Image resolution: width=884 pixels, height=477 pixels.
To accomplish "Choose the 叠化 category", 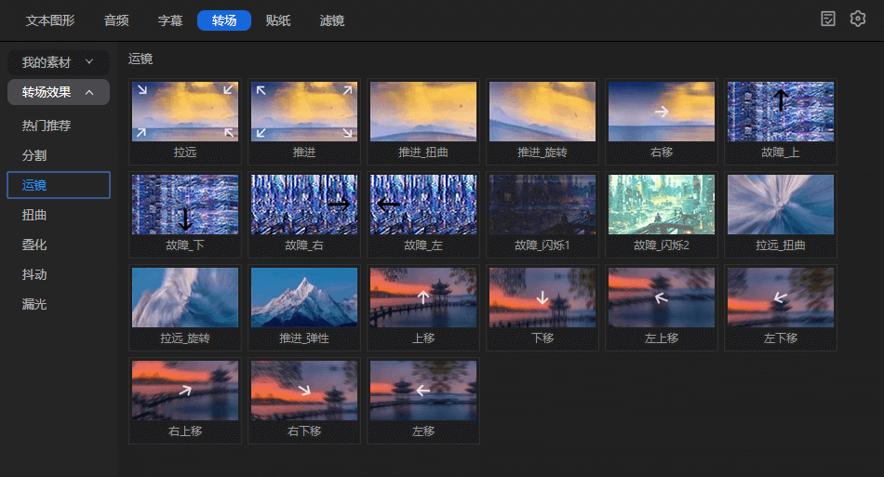I will tap(33, 245).
